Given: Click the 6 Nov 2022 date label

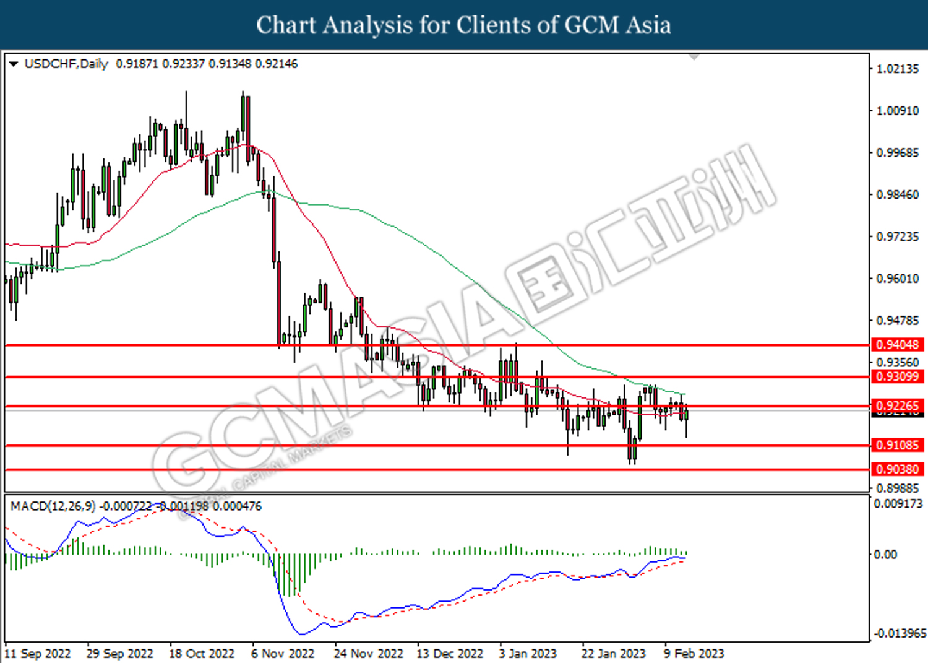Looking at the screenshot, I should pos(283,654).
